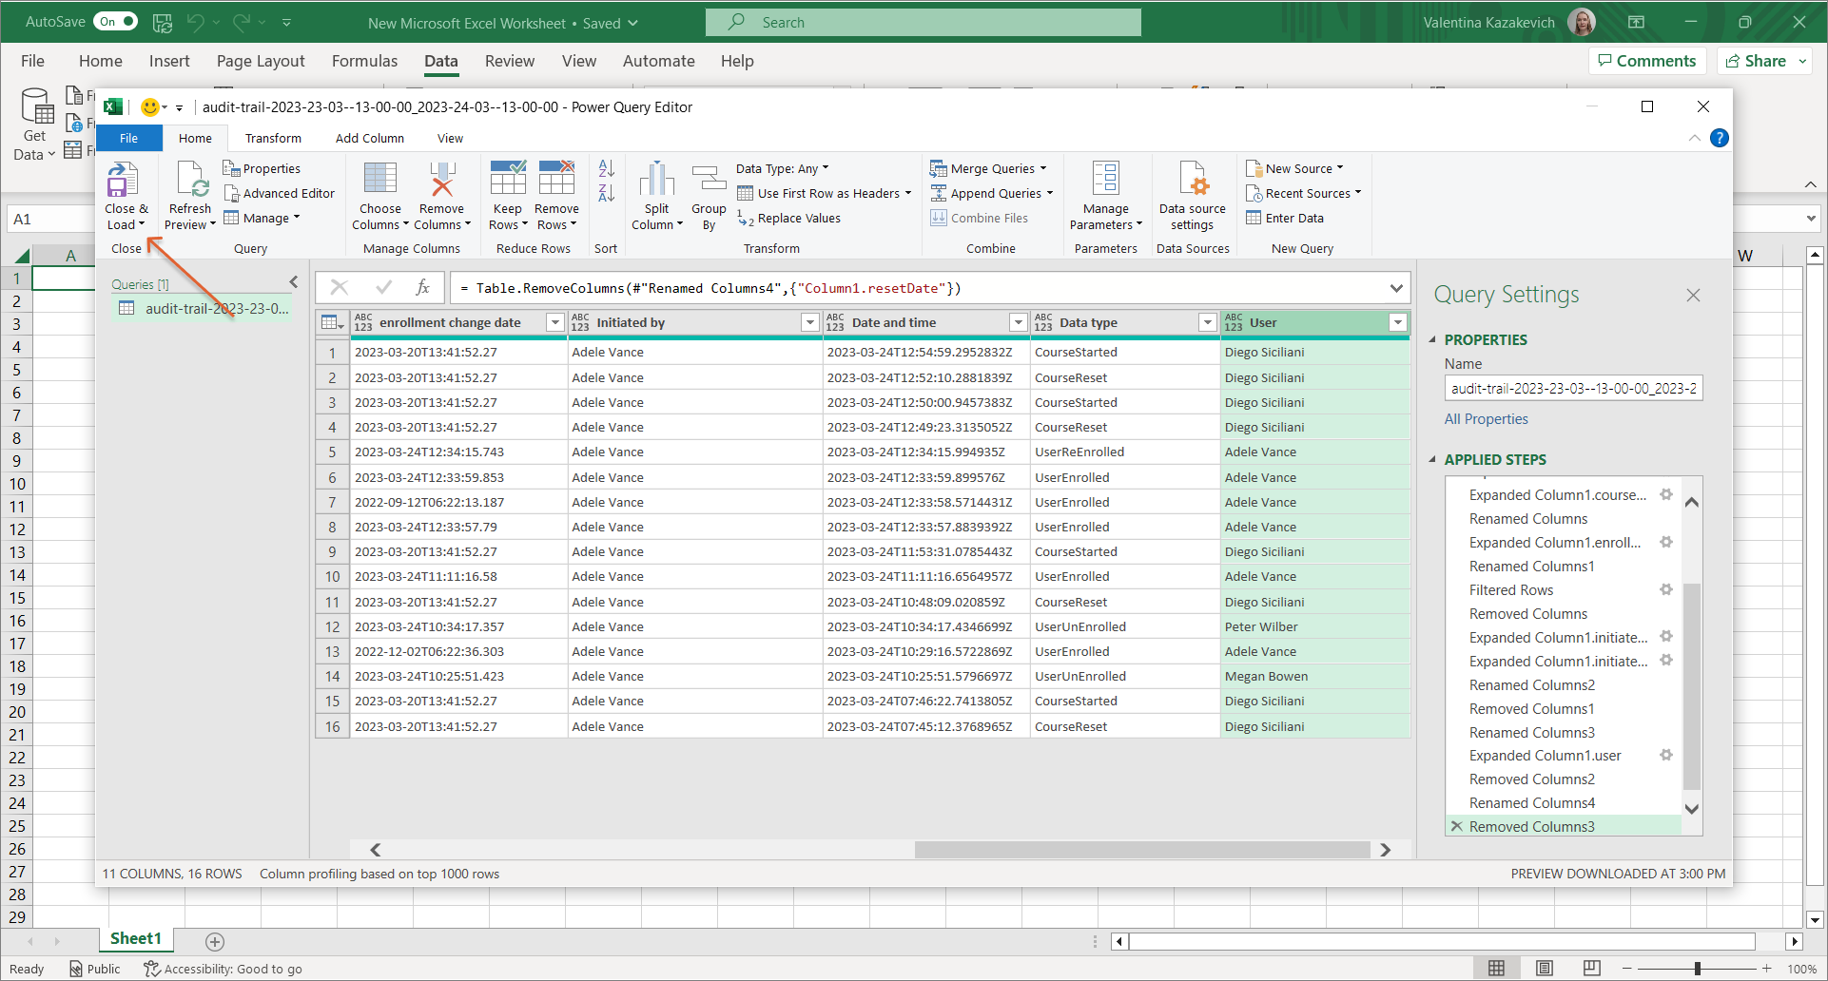
Task: Open the Add Column tab
Action: [369, 139]
